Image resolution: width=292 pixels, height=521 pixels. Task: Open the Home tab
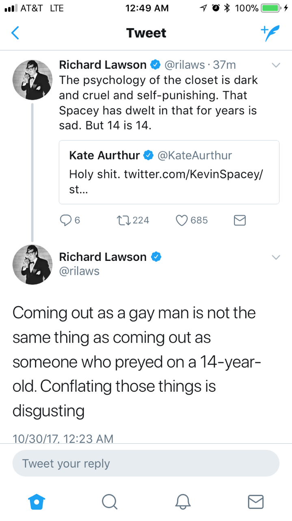tap(37, 501)
